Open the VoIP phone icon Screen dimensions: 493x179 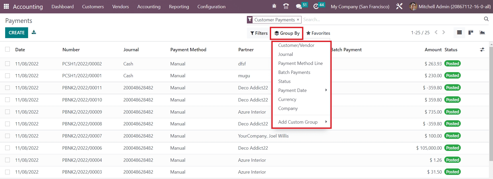point(286,6)
